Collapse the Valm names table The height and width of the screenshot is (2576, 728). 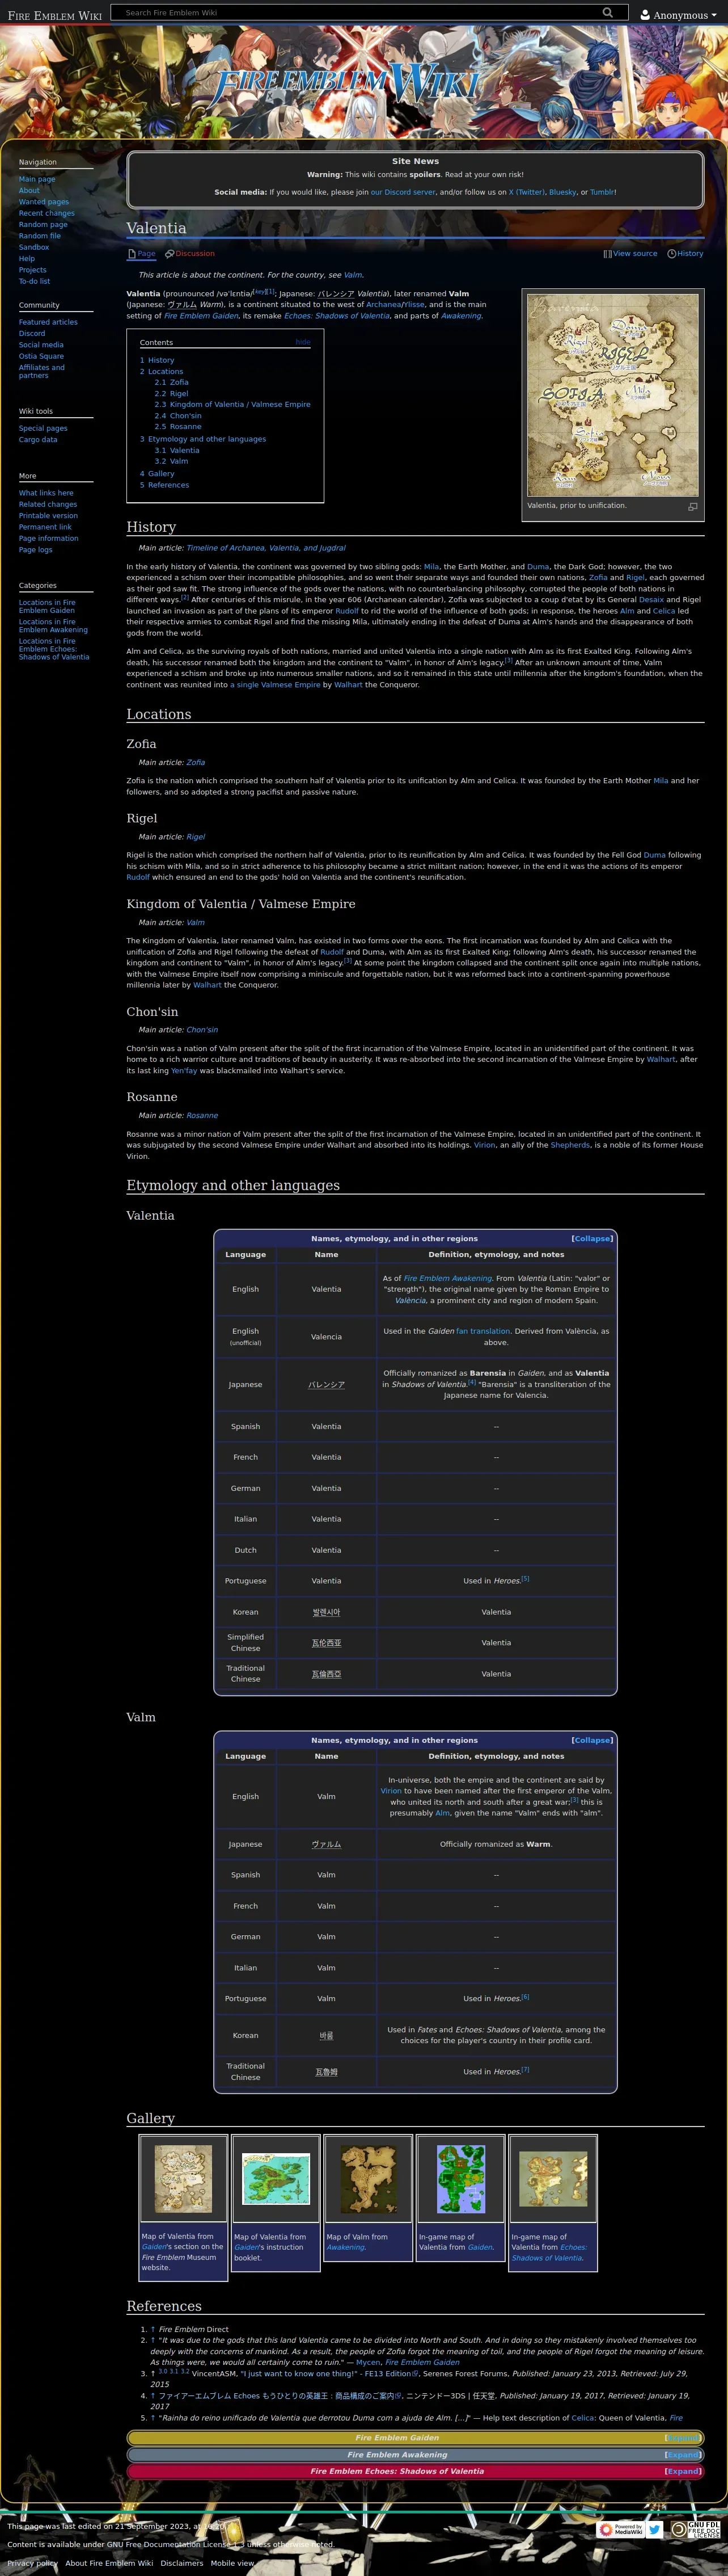[592, 1741]
